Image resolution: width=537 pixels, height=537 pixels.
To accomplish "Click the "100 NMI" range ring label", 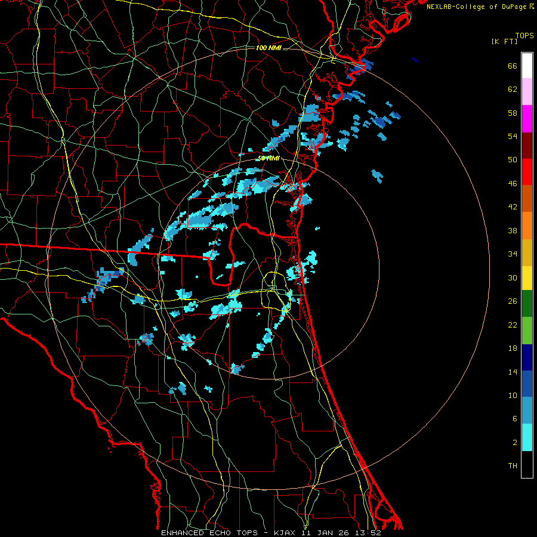I will (x=268, y=48).
